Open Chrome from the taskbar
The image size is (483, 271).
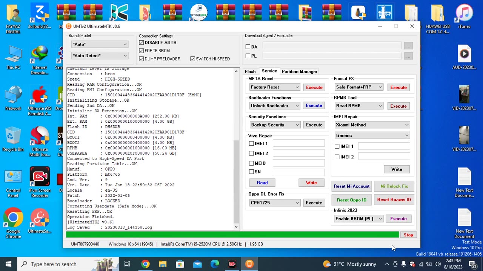[145, 264]
